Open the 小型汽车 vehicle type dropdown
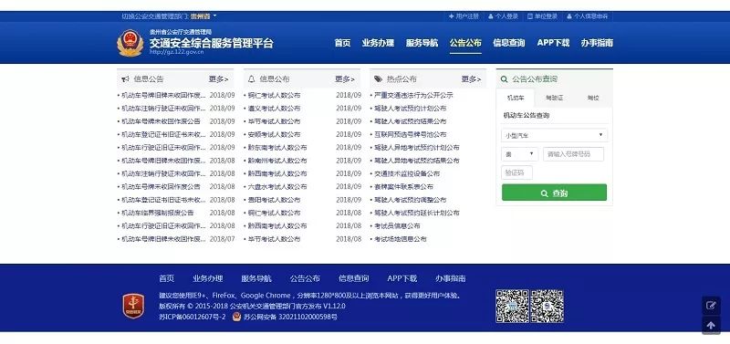The width and height of the screenshot is (730, 344). coord(554,135)
